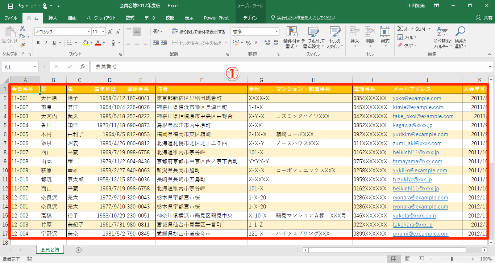Expand the formula bar

click(x=490, y=66)
